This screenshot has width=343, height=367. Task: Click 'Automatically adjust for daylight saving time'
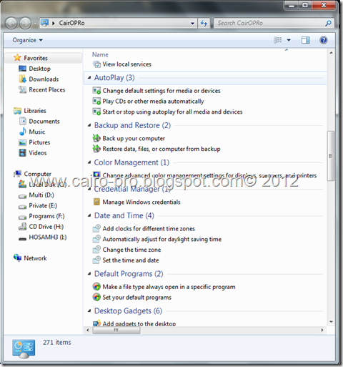click(x=162, y=239)
